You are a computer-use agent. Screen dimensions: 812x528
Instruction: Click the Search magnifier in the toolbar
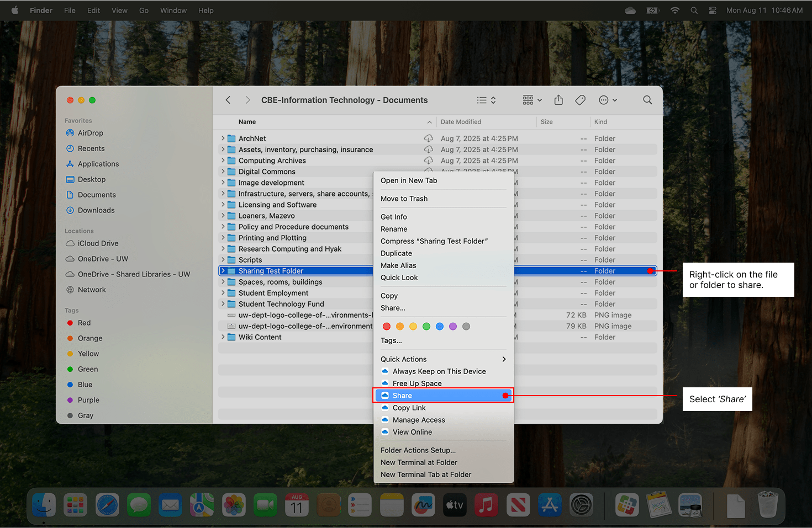[647, 100]
